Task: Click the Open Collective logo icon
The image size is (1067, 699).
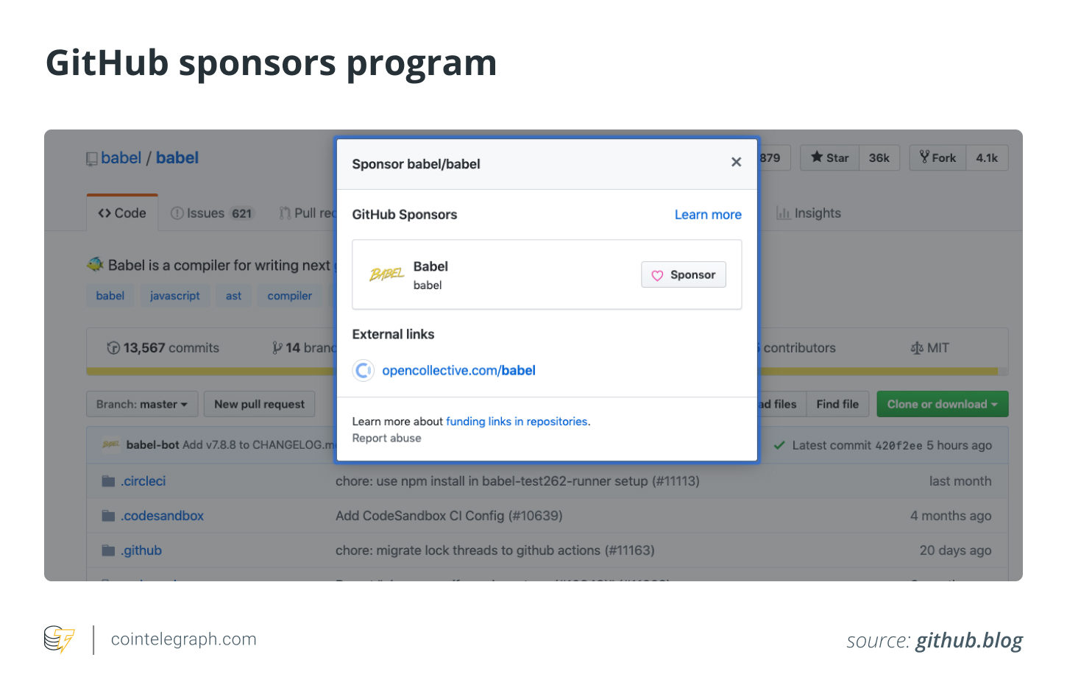Action: point(363,371)
